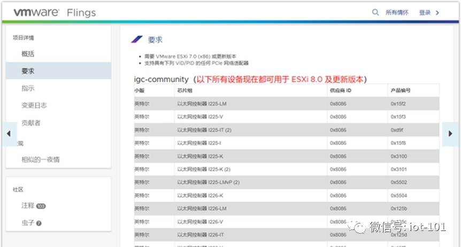461x247 pixels.
Task: Click the VMware ESXi 7.0 requirement bullet
Action: (x=190, y=57)
